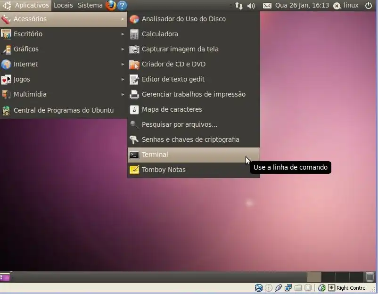Viewport: 378px width, 294px height.
Task: Open Central de Programas do Ubuntu
Action: coord(63,110)
